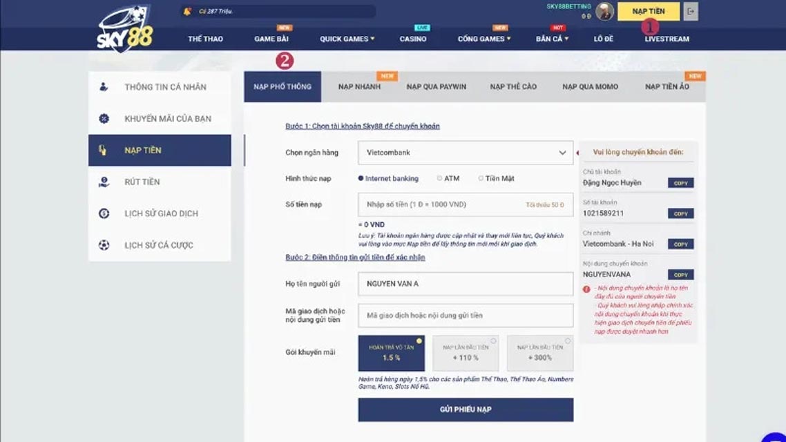Open the Lô Đề menu

pos(604,39)
